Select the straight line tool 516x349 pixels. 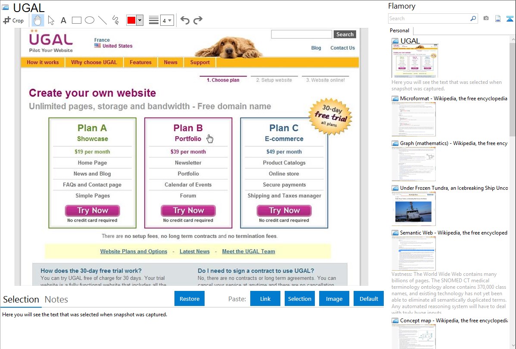[x=103, y=20]
